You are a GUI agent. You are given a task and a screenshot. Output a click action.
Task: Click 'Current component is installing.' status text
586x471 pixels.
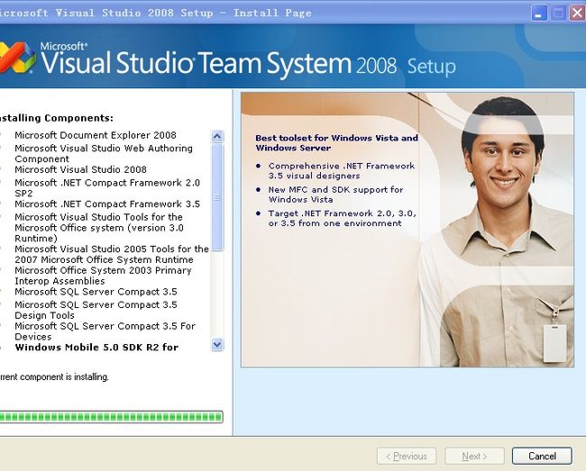(54, 377)
